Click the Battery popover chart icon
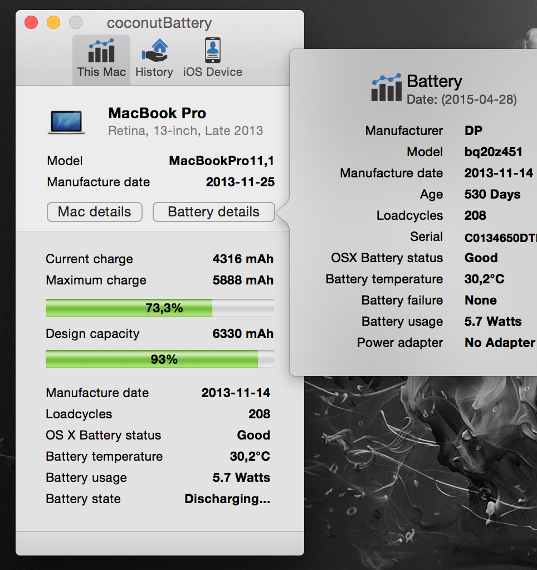This screenshot has height=570, width=537. (x=387, y=87)
